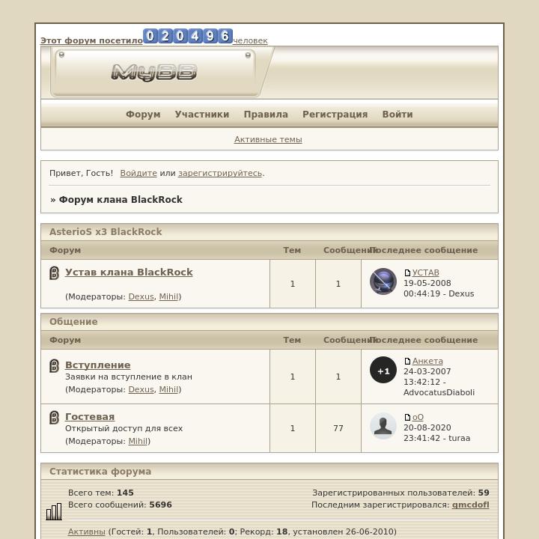Click 'Привет, Гость!' greeting text

(x=81, y=173)
